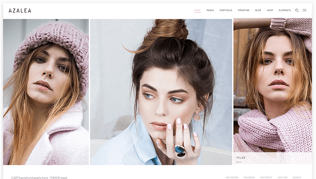Select the Home menu item

197,10
